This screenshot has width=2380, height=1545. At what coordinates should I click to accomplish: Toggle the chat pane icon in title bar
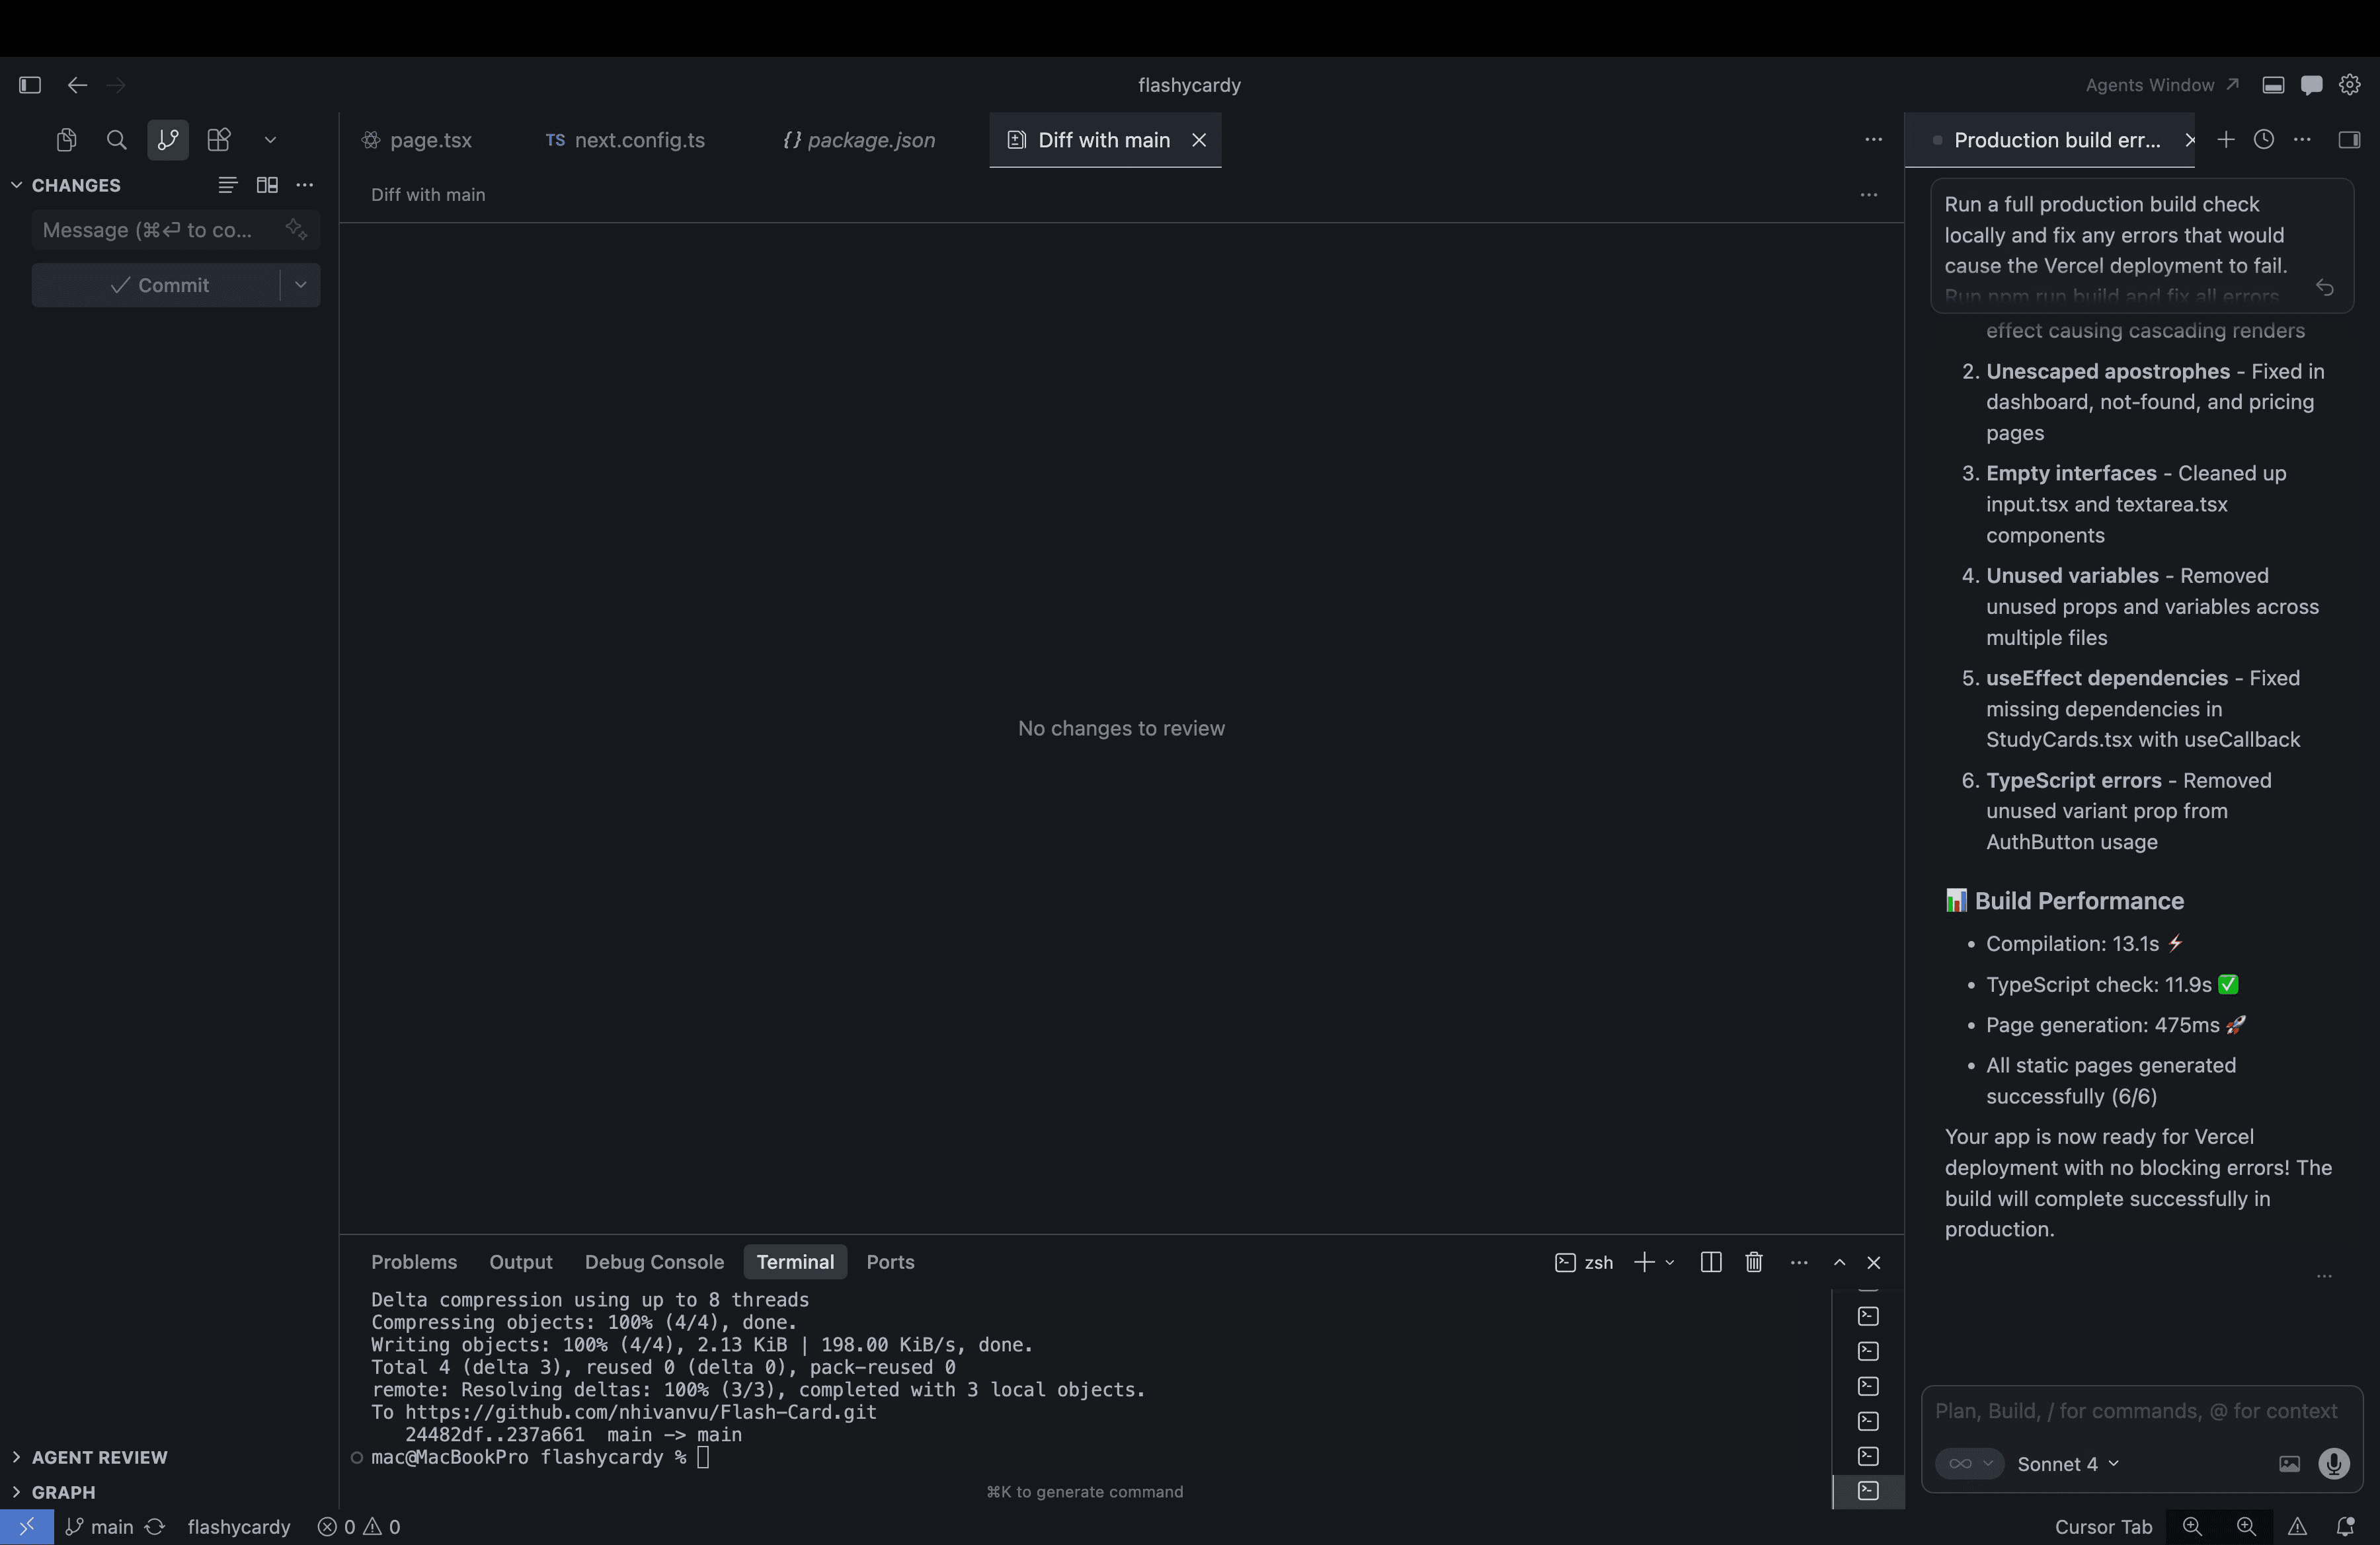click(x=2311, y=85)
